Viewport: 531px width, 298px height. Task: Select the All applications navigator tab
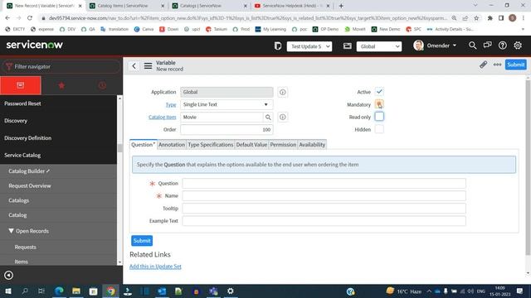click(21, 85)
